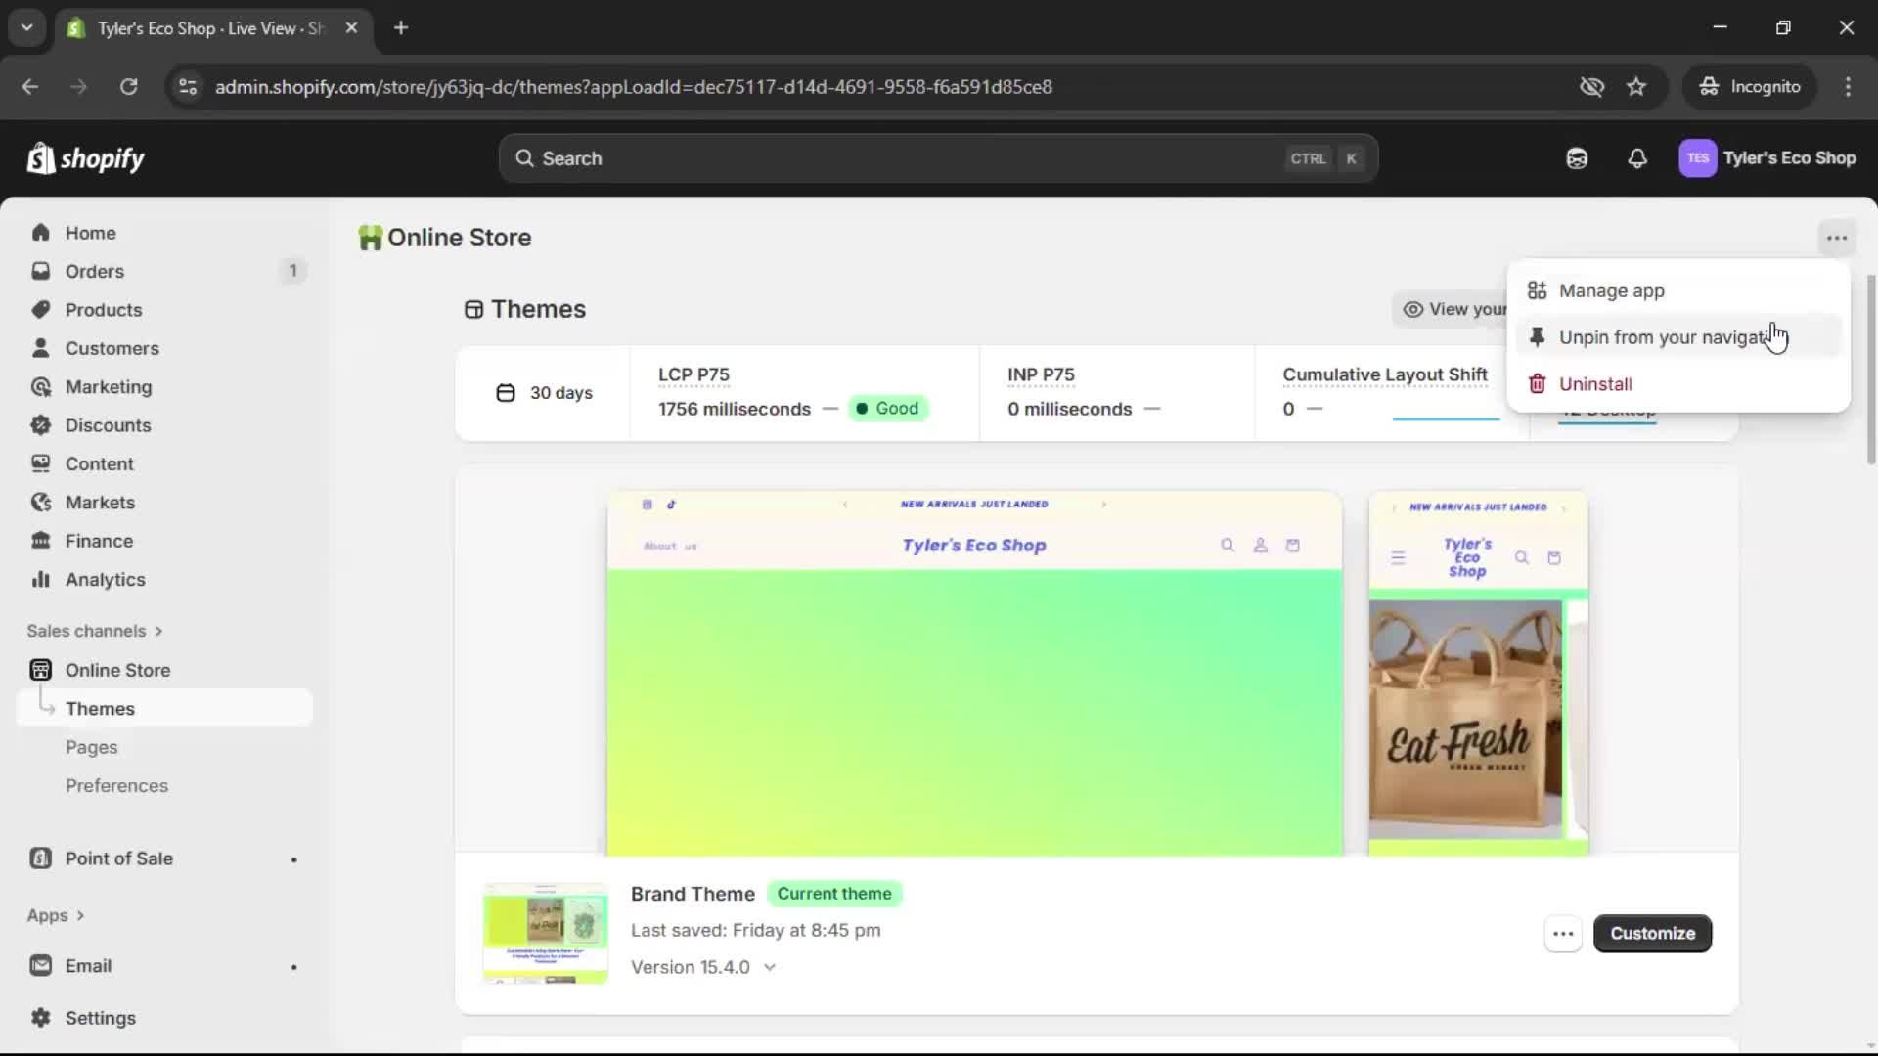Image resolution: width=1878 pixels, height=1056 pixels.
Task: Click third-party cookies blocked eye icon
Action: click(1591, 86)
